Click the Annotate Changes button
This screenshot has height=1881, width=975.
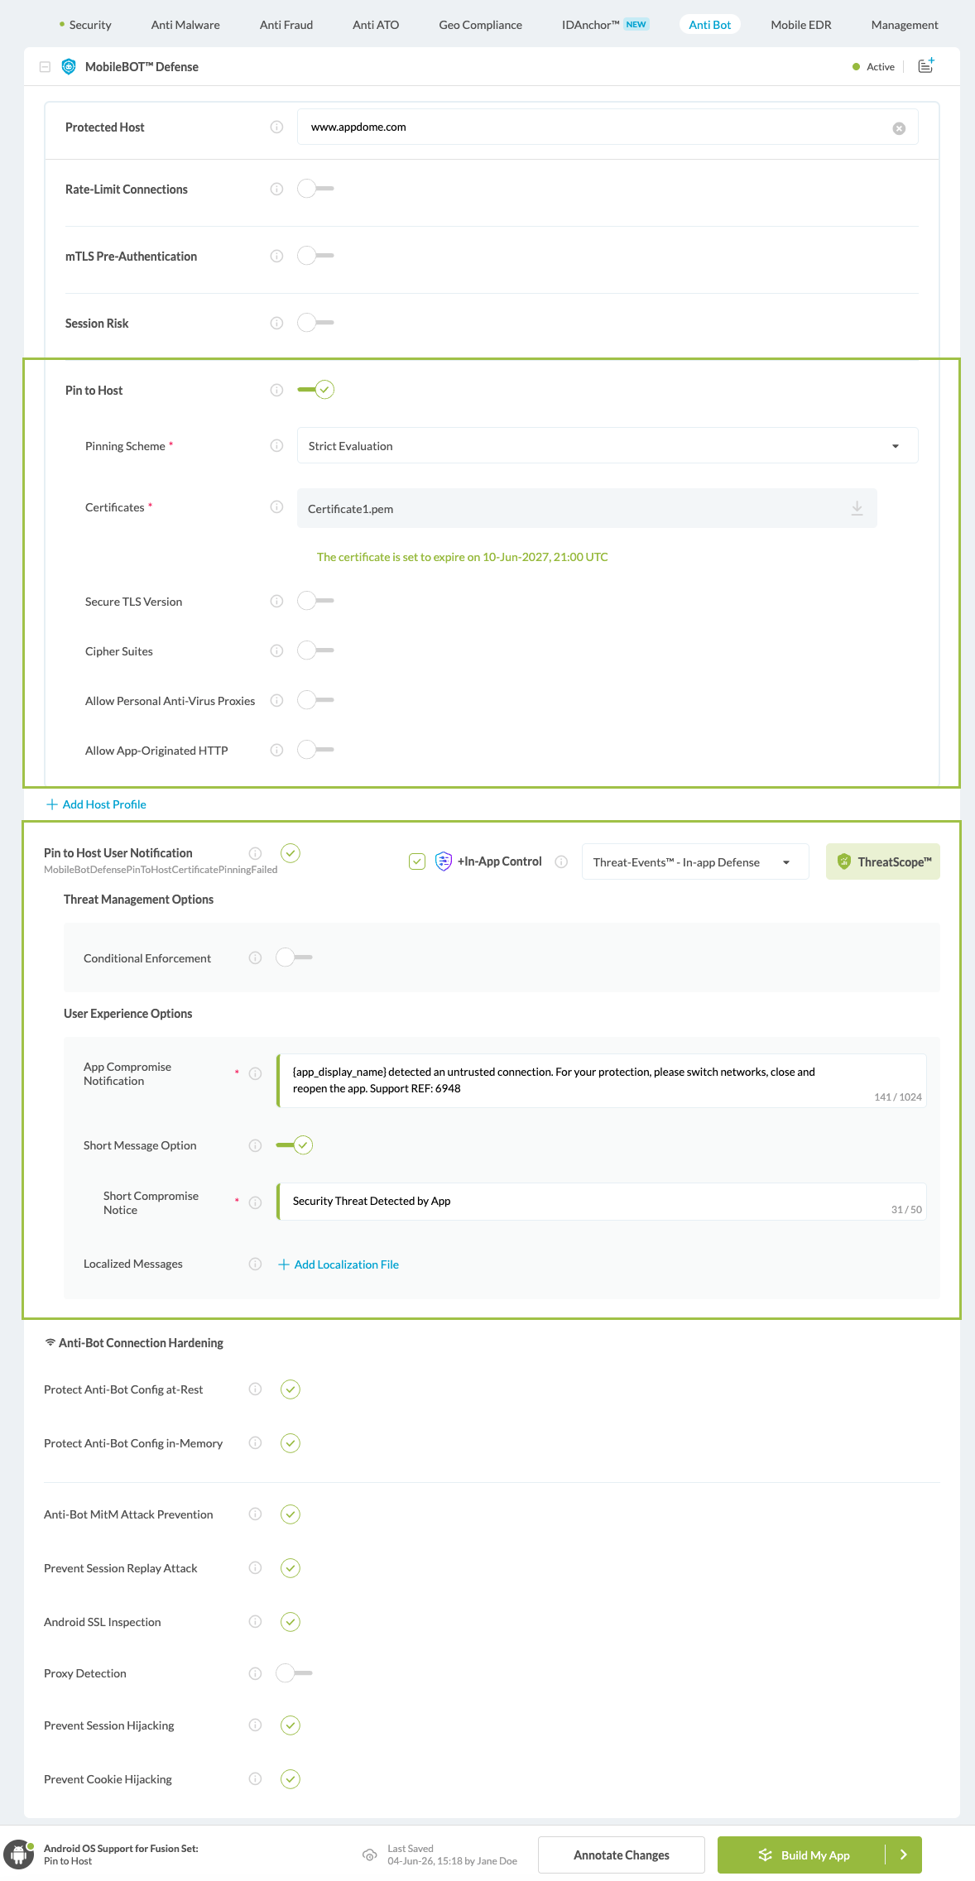(622, 1855)
